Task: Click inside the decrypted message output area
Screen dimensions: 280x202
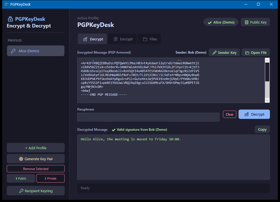Action: [x=173, y=157]
